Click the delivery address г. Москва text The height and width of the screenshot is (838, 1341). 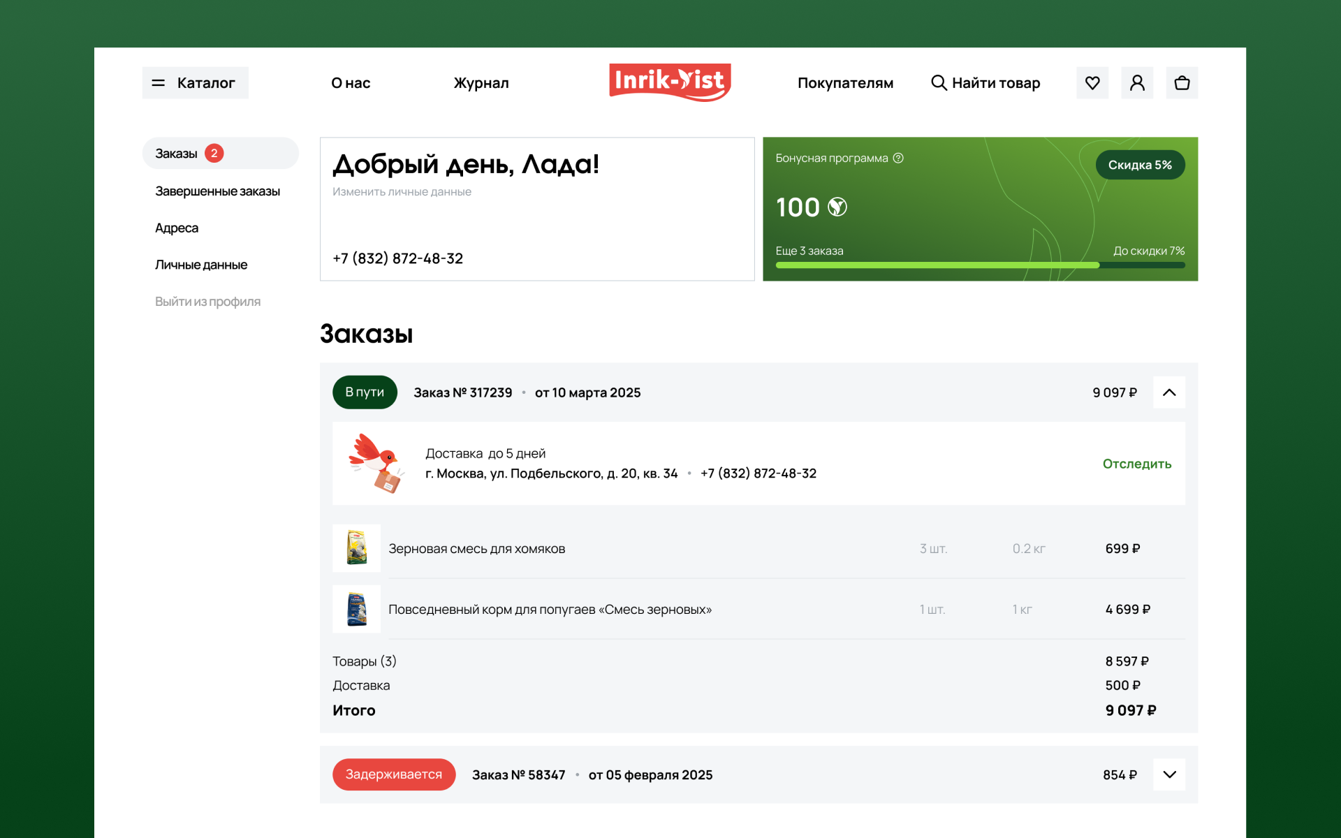click(552, 473)
